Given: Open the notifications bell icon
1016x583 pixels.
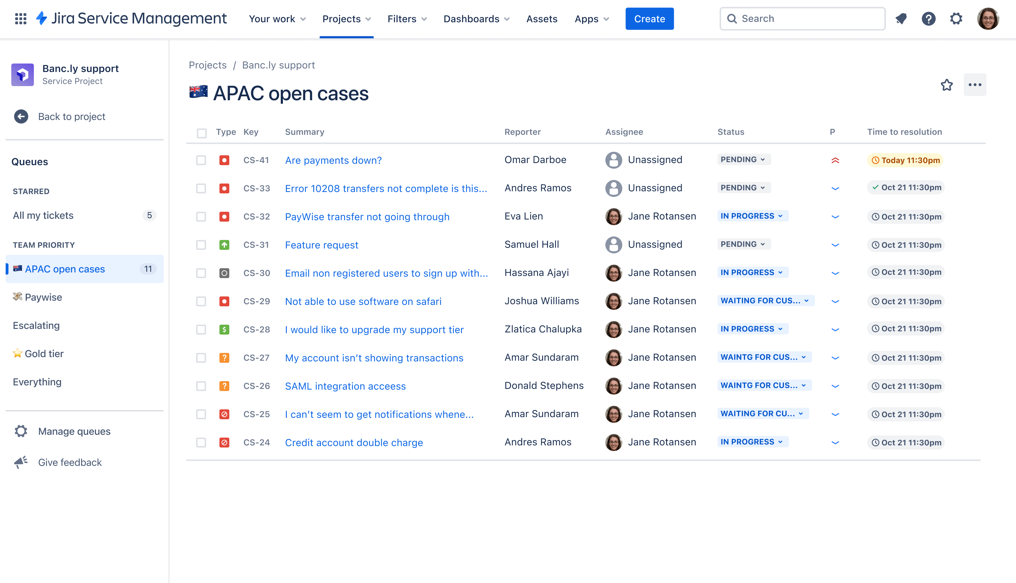Looking at the screenshot, I should coord(902,19).
